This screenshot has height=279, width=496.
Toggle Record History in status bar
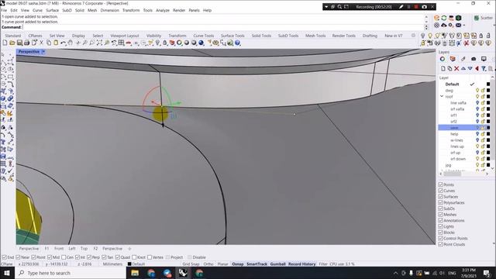(301, 263)
